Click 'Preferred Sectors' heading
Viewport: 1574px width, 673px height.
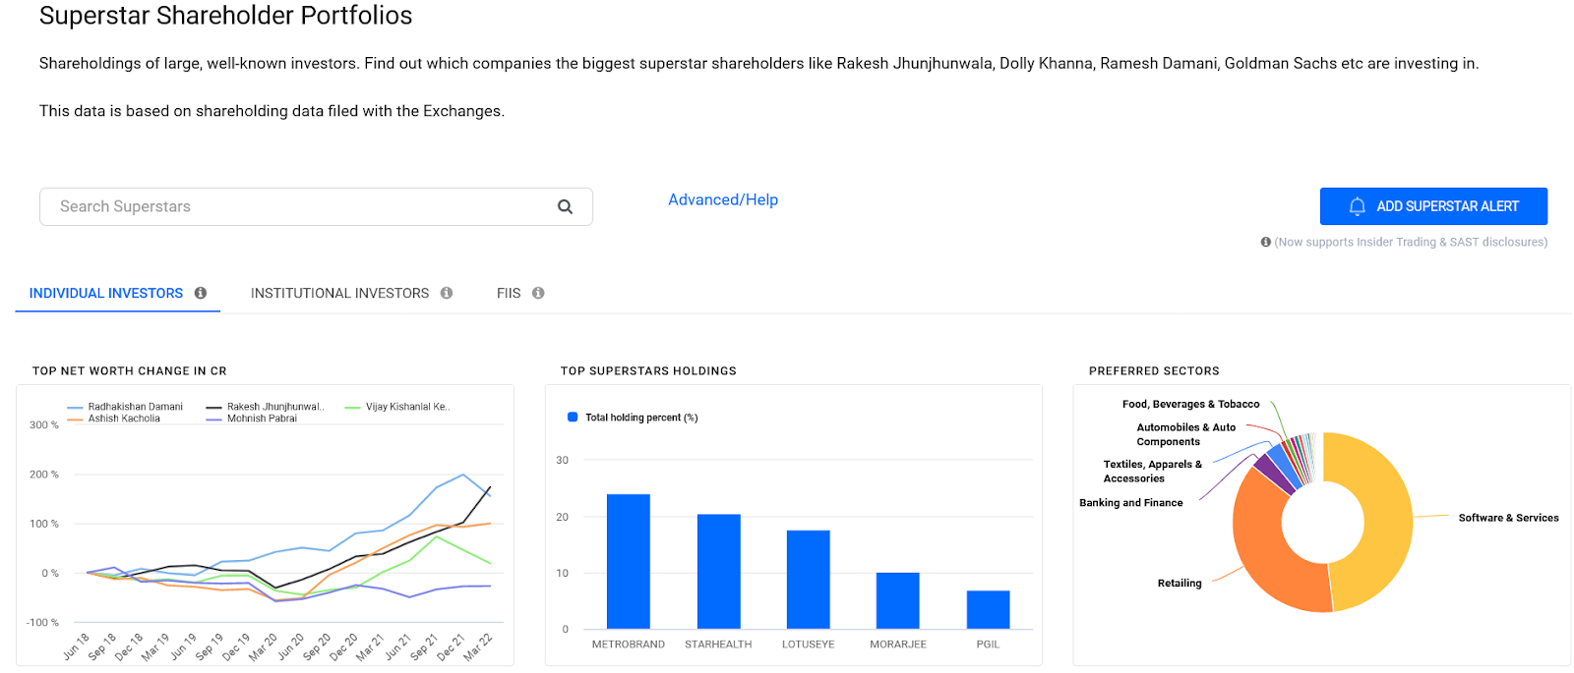pyautogui.click(x=1154, y=371)
